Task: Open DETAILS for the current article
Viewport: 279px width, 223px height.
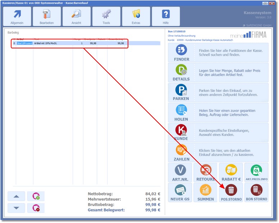Action: pos(181,72)
